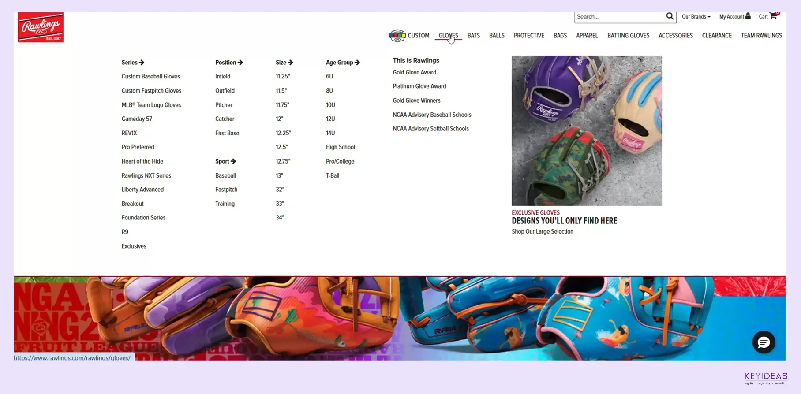This screenshot has height=394, width=801.
Task: Select High School age group
Action: (x=341, y=147)
